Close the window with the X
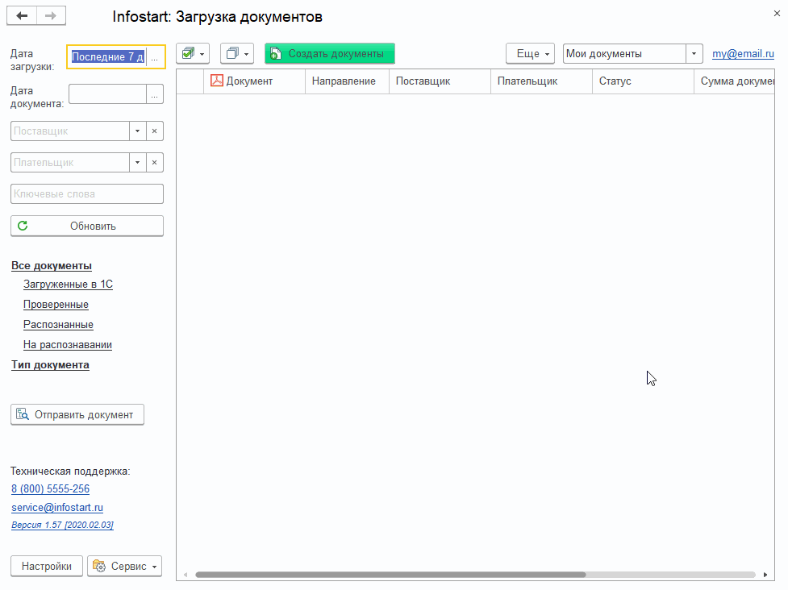 point(776,12)
